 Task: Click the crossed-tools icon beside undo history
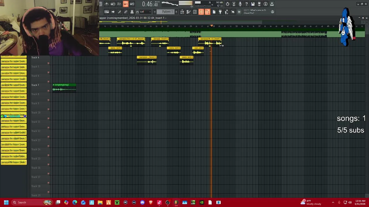pyautogui.click(x=234, y=4)
